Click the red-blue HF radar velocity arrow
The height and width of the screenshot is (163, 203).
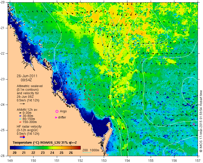22,137
